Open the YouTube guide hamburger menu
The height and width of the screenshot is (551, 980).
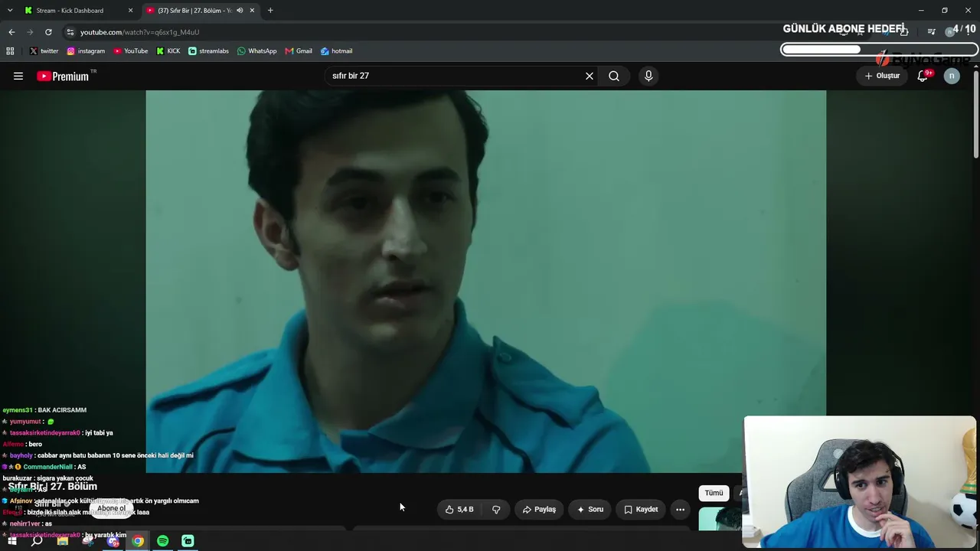click(18, 76)
